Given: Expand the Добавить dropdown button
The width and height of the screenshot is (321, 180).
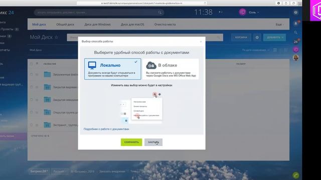Looking at the screenshot, I should pos(274,37).
